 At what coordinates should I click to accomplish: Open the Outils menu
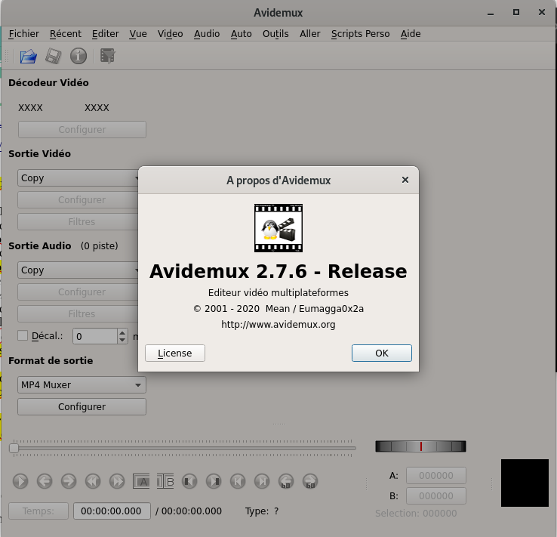275,34
